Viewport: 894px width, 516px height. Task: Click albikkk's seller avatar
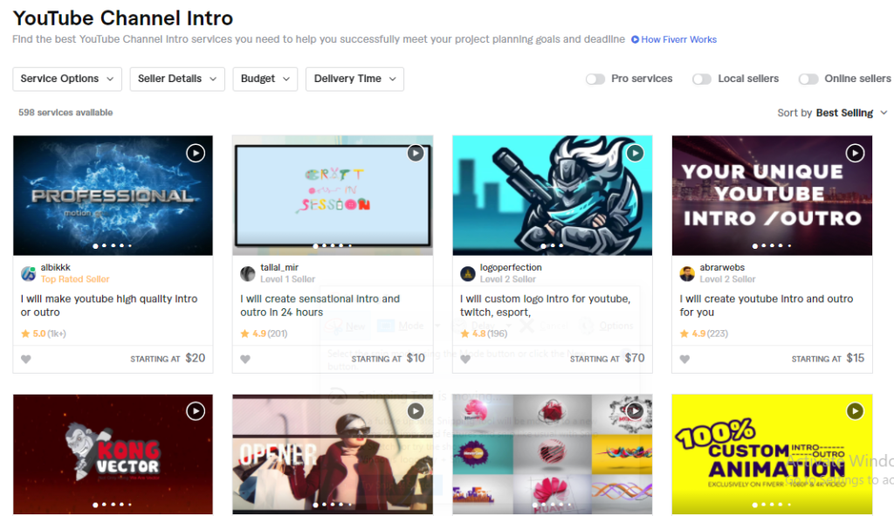(x=29, y=273)
